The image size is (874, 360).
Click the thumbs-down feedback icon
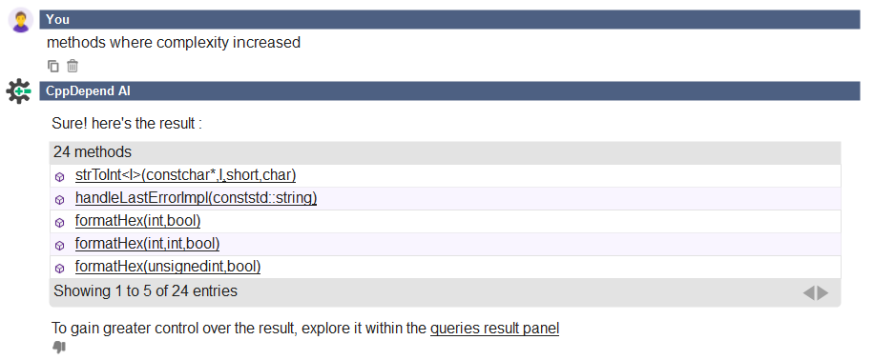coord(58,348)
